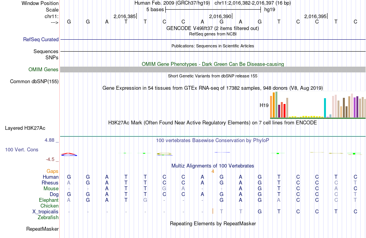
Task: Click the orange insertion bar in X_tropicalis row
Action: point(213,211)
